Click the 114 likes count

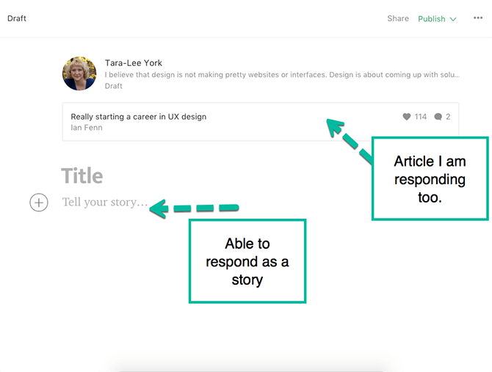pyautogui.click(x=420, y=117)
